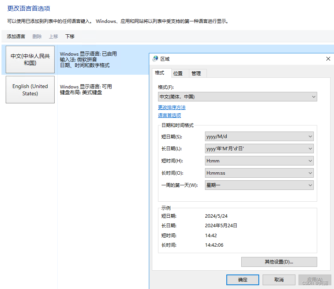Switch to the 位置 tab
Viewport: 334px width, 289px height.
[179, 73]
